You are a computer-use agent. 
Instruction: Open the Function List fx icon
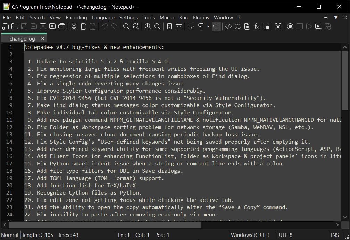pyautogui.click(x=257, y=26)
